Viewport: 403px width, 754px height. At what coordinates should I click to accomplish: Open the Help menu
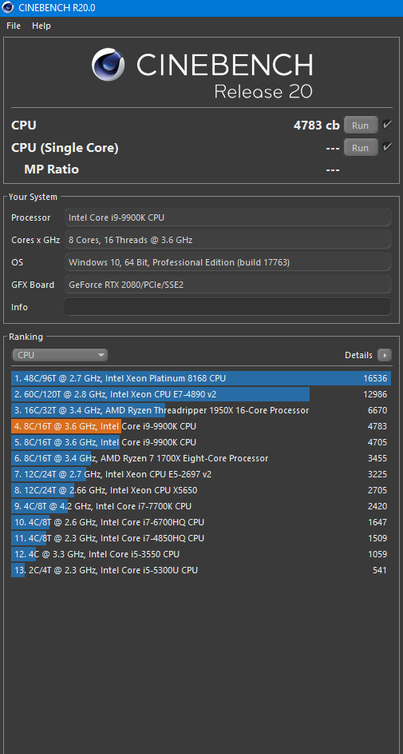[x=41, y=26]
